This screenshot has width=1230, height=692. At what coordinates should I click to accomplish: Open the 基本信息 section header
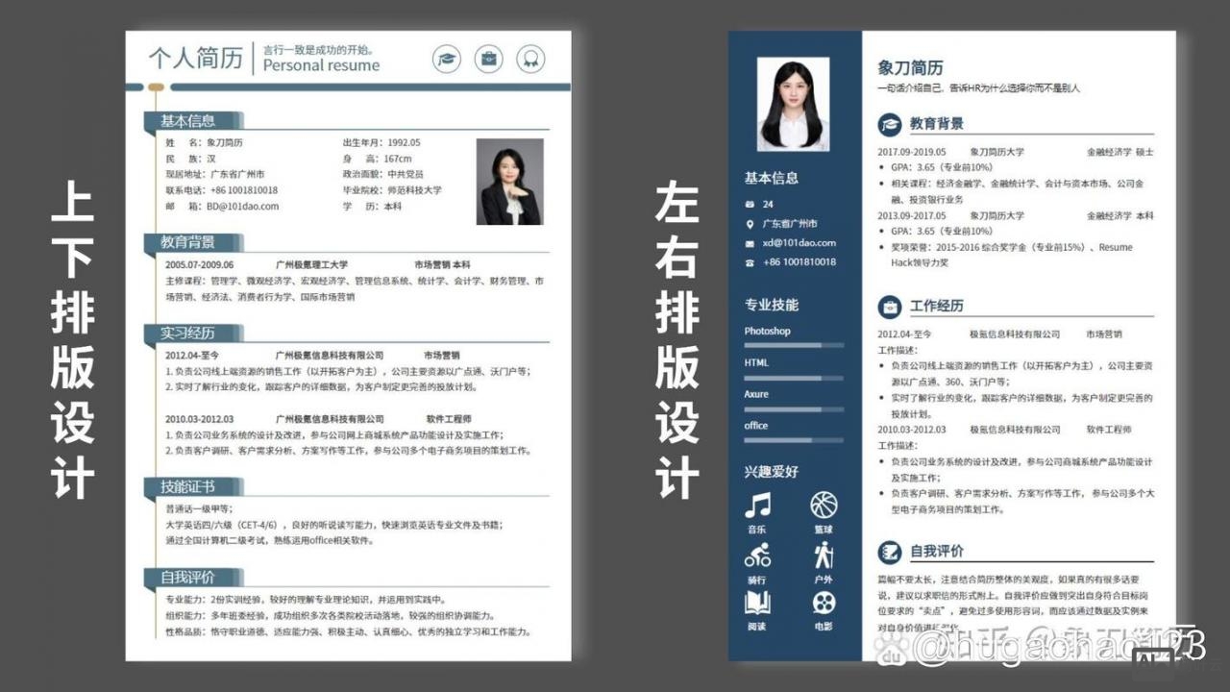pyautogui.click(x=189, y=120)
